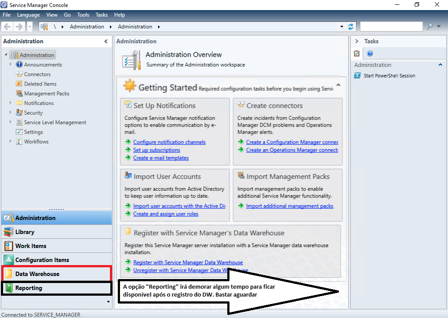The height and width of the screenshot is (318, 448).
Task: Click the help icon in Tasks pane
Action: click(x=370, y=53)
